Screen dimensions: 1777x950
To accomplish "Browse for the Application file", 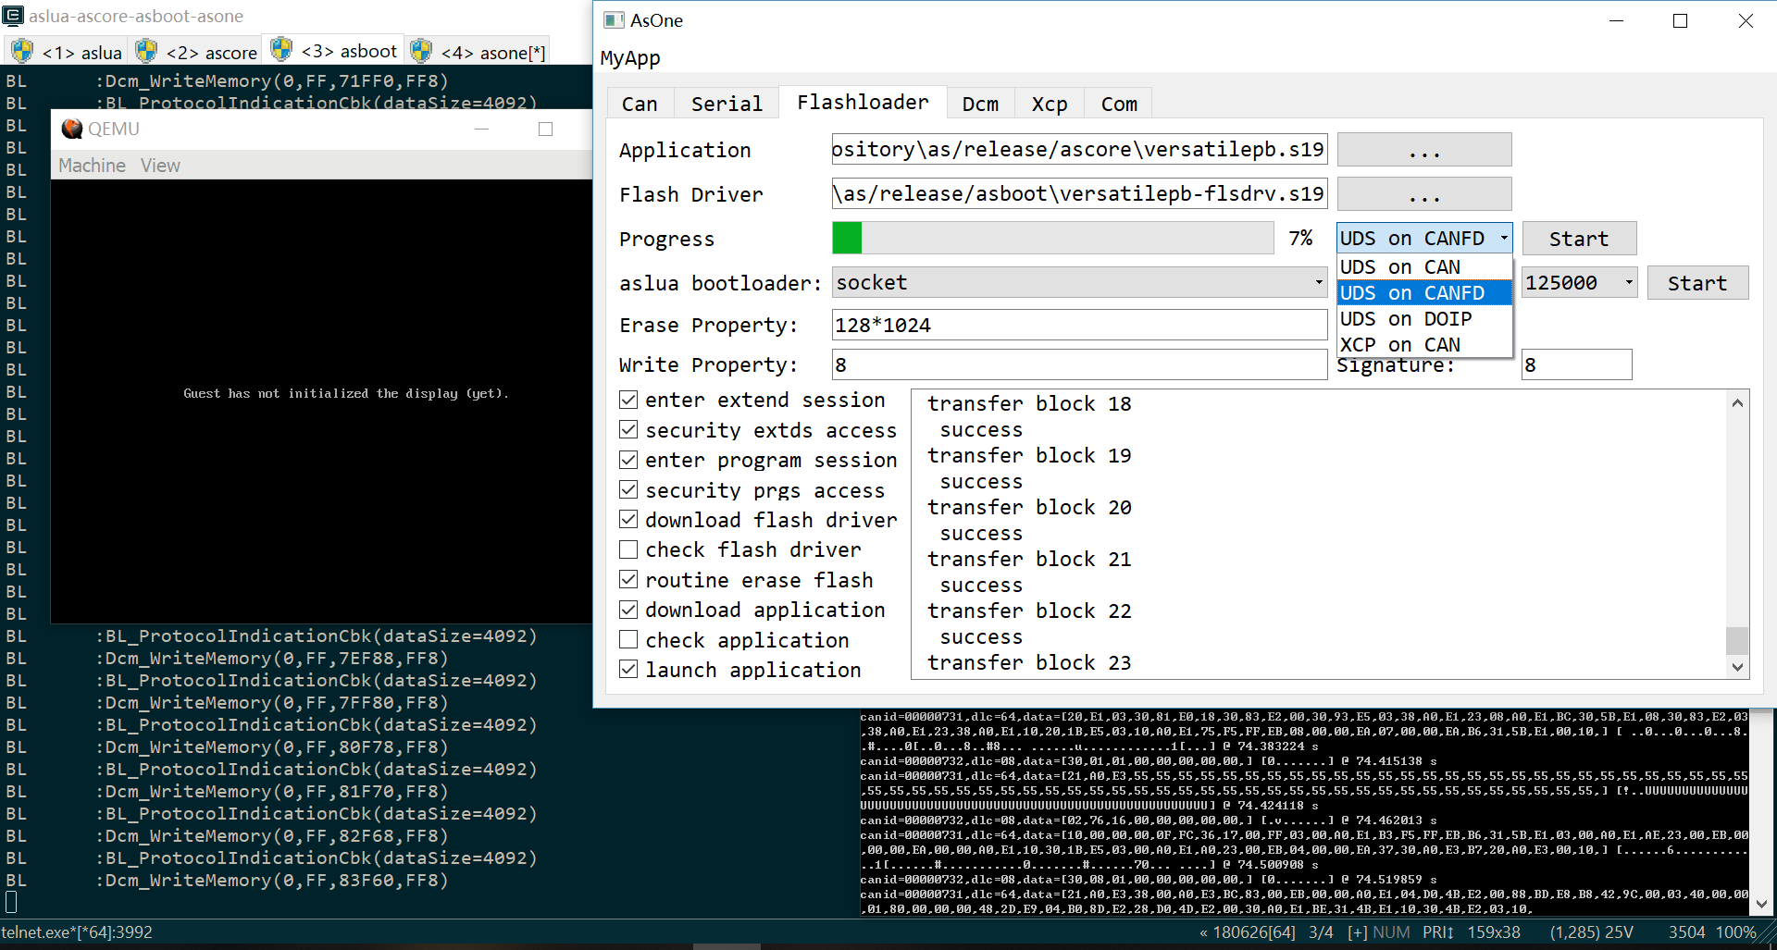I will pyautogui.click(x=1423, y=150).
